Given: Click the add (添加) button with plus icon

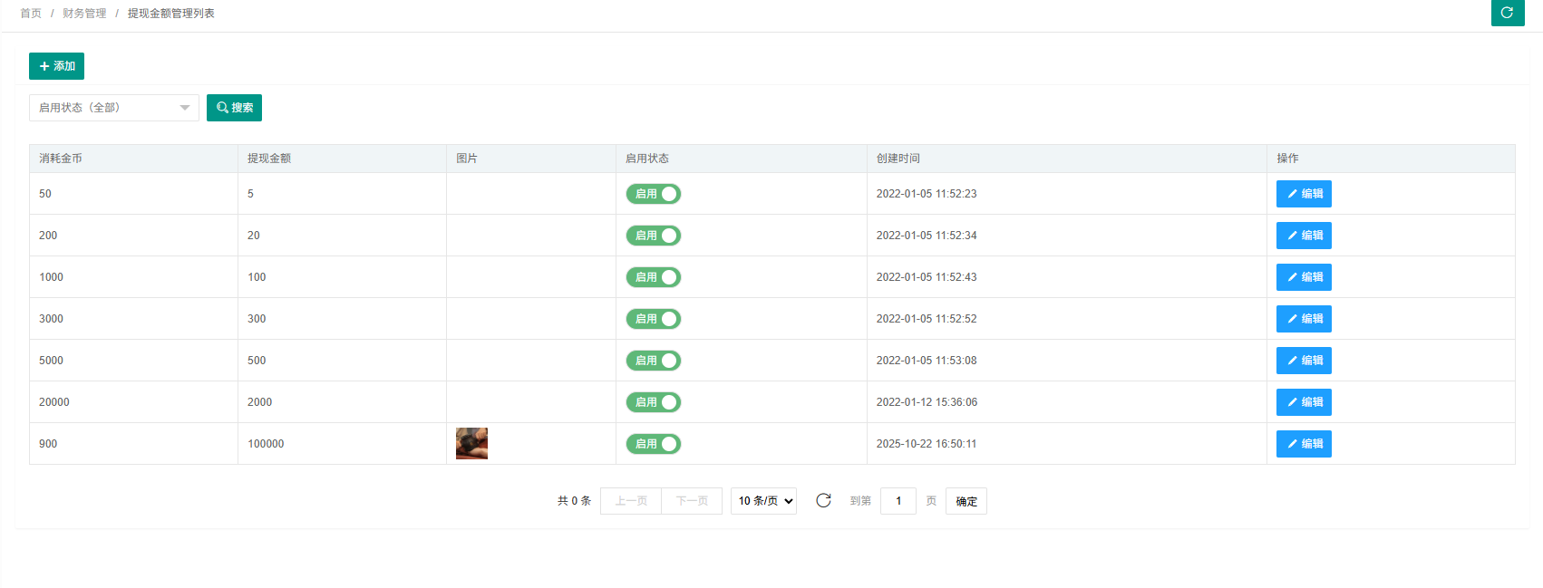Looking at the screenshot, I should (x=56, y=66).
